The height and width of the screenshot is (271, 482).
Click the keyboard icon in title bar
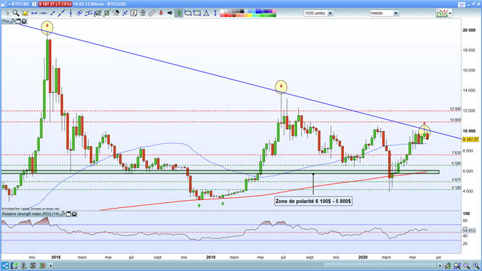tap(461, 4)
